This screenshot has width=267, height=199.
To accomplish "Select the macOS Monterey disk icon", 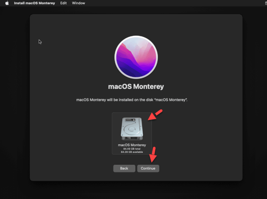I will [132, 129].
